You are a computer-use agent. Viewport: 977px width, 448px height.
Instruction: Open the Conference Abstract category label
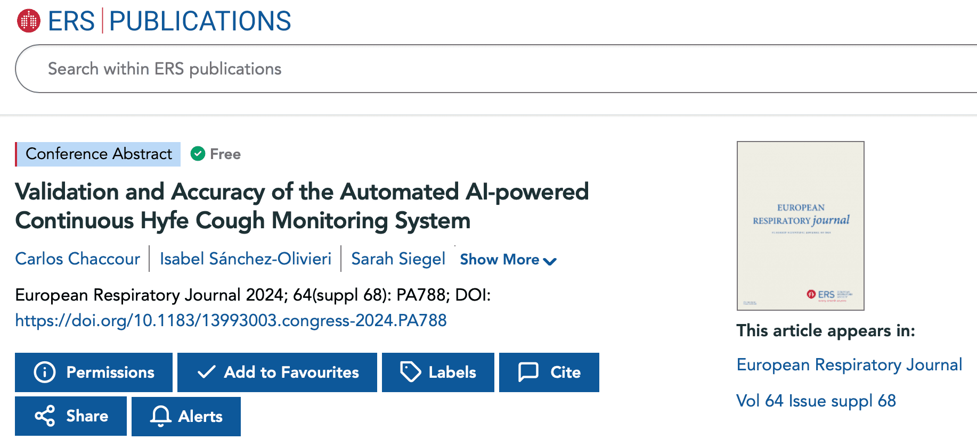click(98, 154)
